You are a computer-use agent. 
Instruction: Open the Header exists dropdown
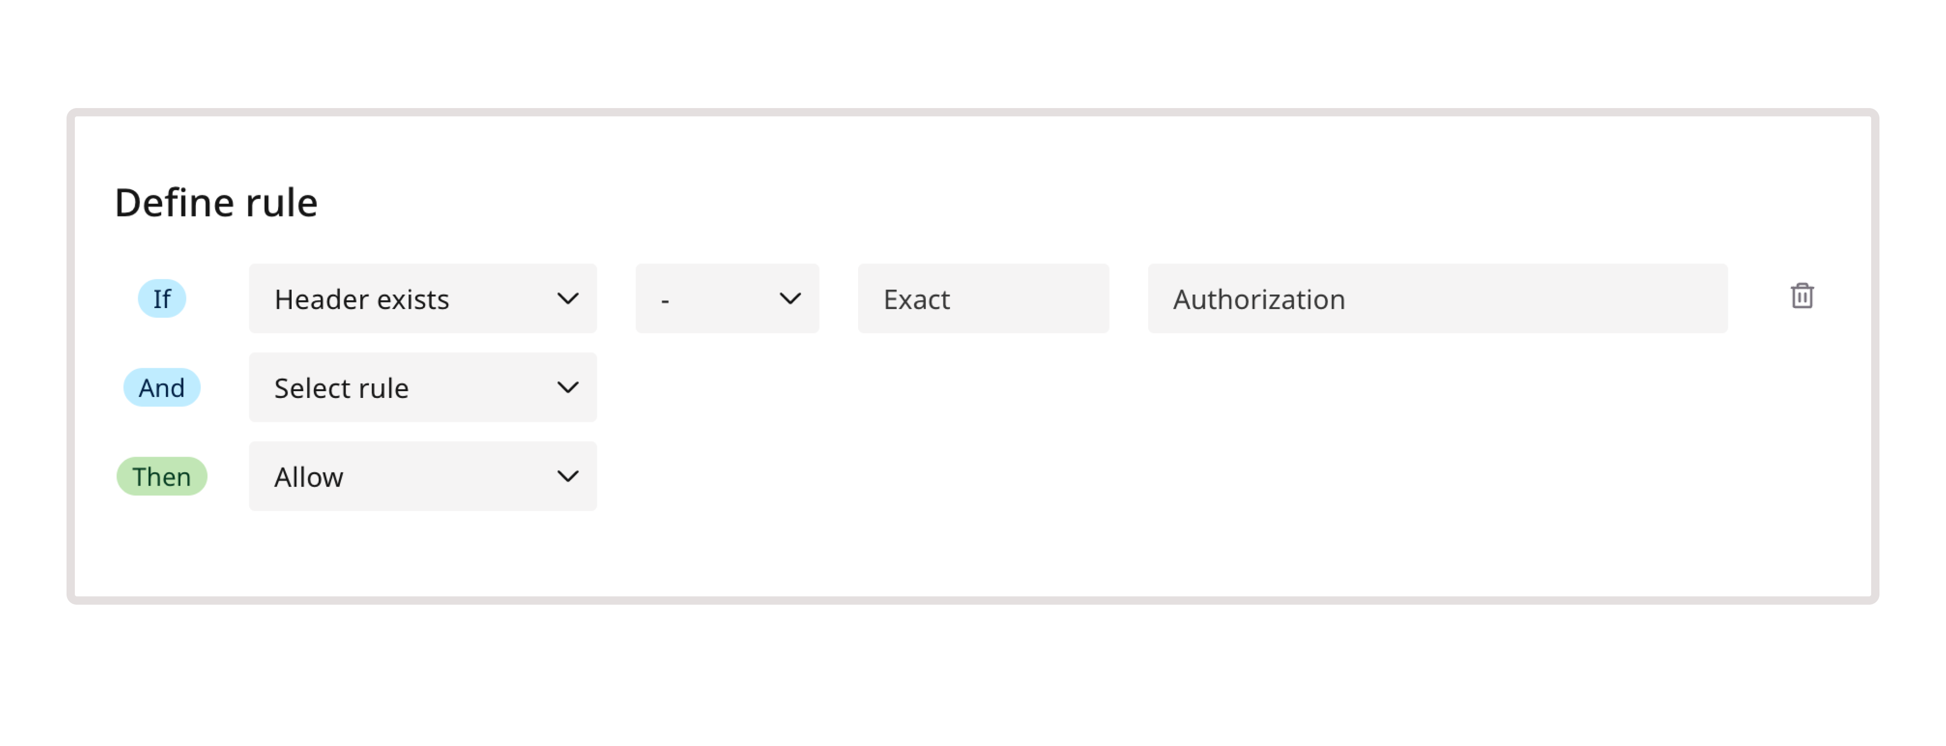click(x=422, y=298)
